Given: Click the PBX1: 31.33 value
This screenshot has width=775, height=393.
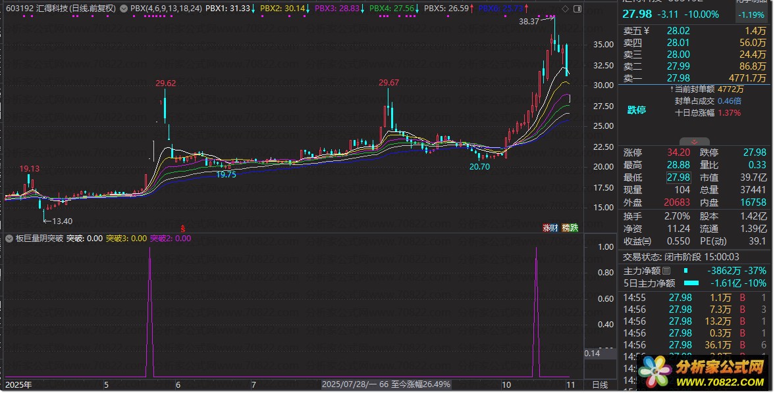Looking at the screenshot, I should (228, 9).
